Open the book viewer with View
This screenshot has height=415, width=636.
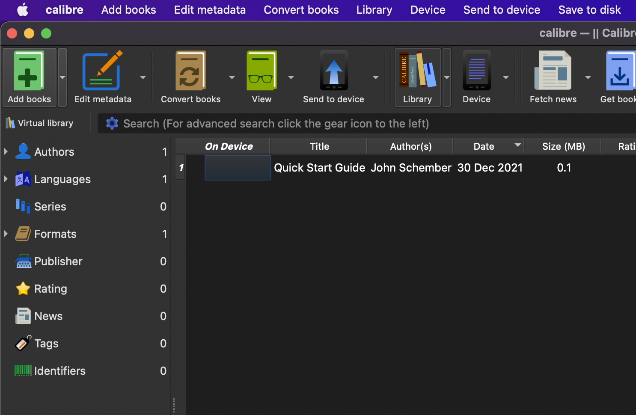tap(262, 71)
